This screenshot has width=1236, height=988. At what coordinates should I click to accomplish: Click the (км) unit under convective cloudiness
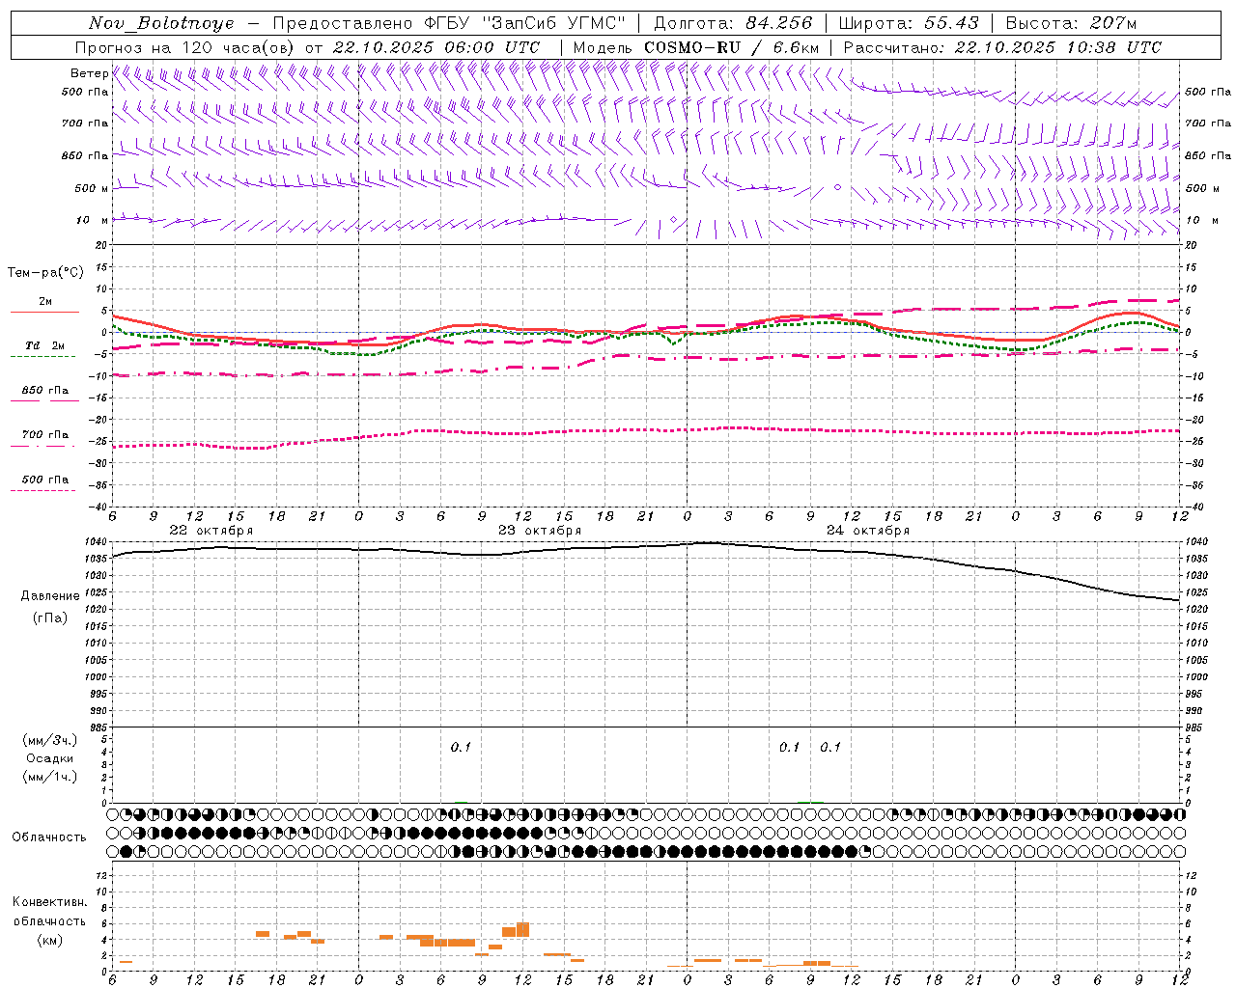(x=50, y=940)
